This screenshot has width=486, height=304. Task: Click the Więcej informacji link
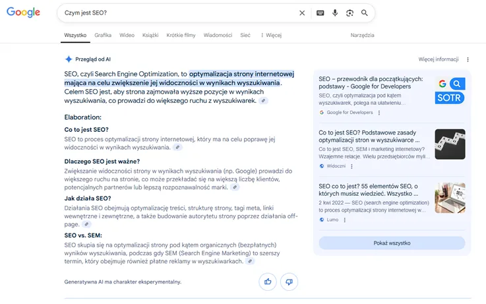coord(439,59)
